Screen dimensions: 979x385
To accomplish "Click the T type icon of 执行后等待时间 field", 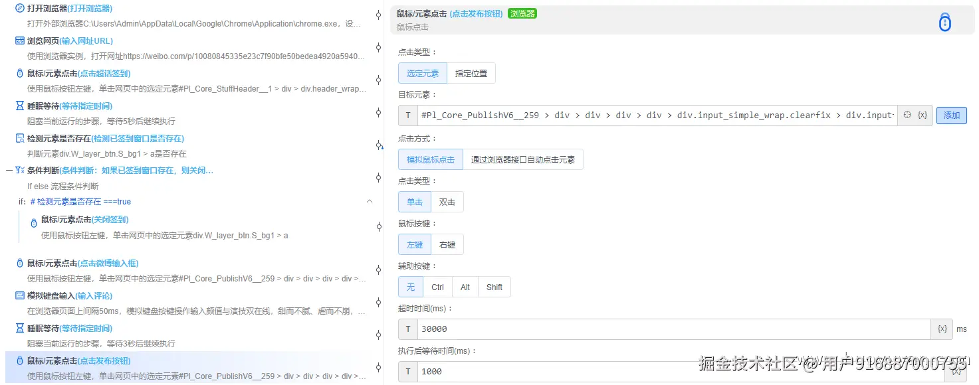I will 408,371.
